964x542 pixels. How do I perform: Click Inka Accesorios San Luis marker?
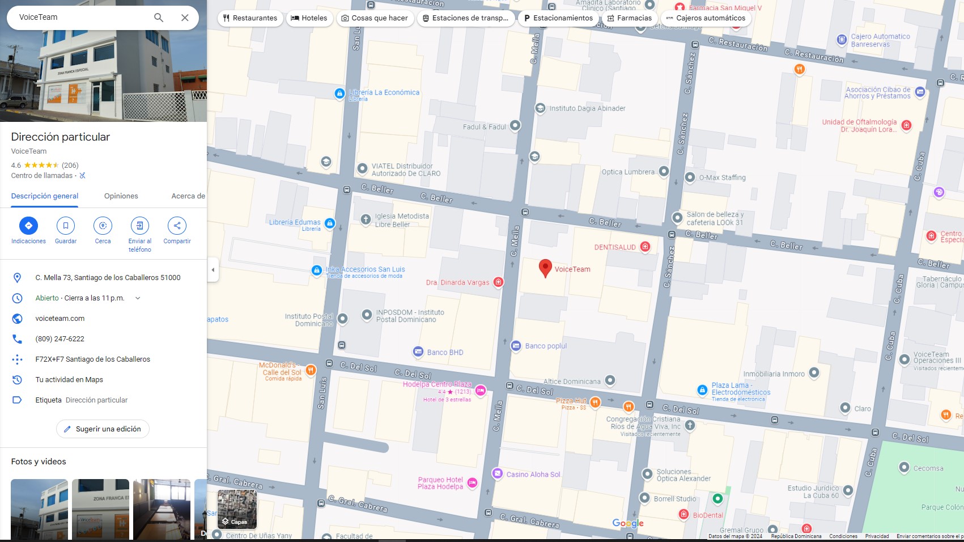(317, 270)
